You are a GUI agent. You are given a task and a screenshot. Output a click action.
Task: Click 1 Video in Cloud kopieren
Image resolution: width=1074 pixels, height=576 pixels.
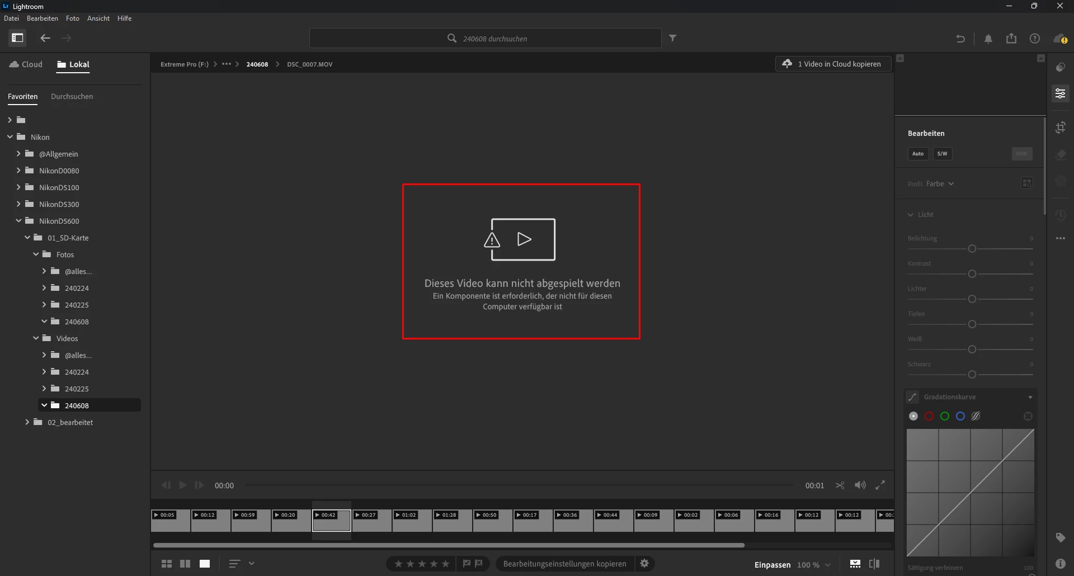coord(833,64)
